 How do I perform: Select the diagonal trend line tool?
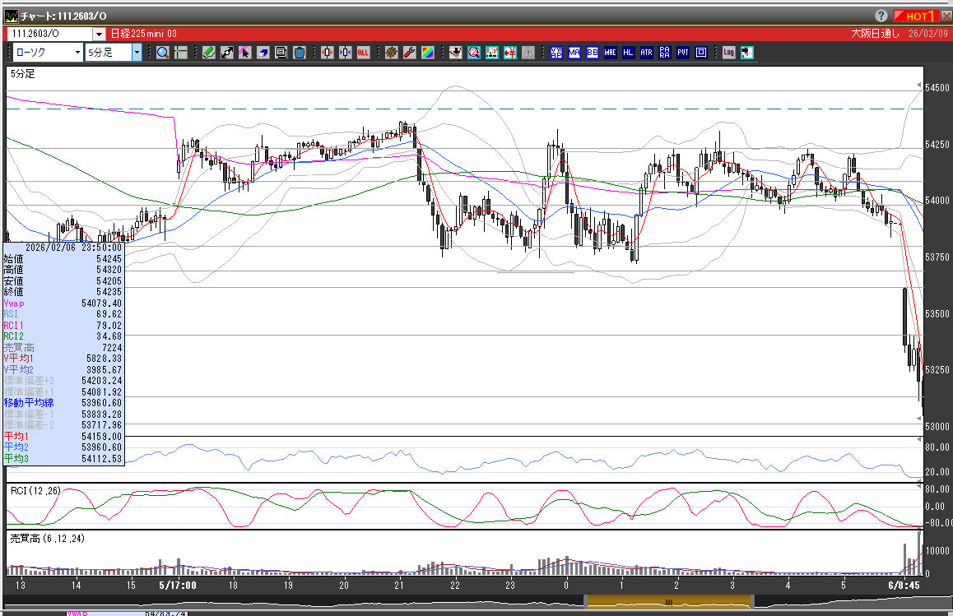click(226, 53)
